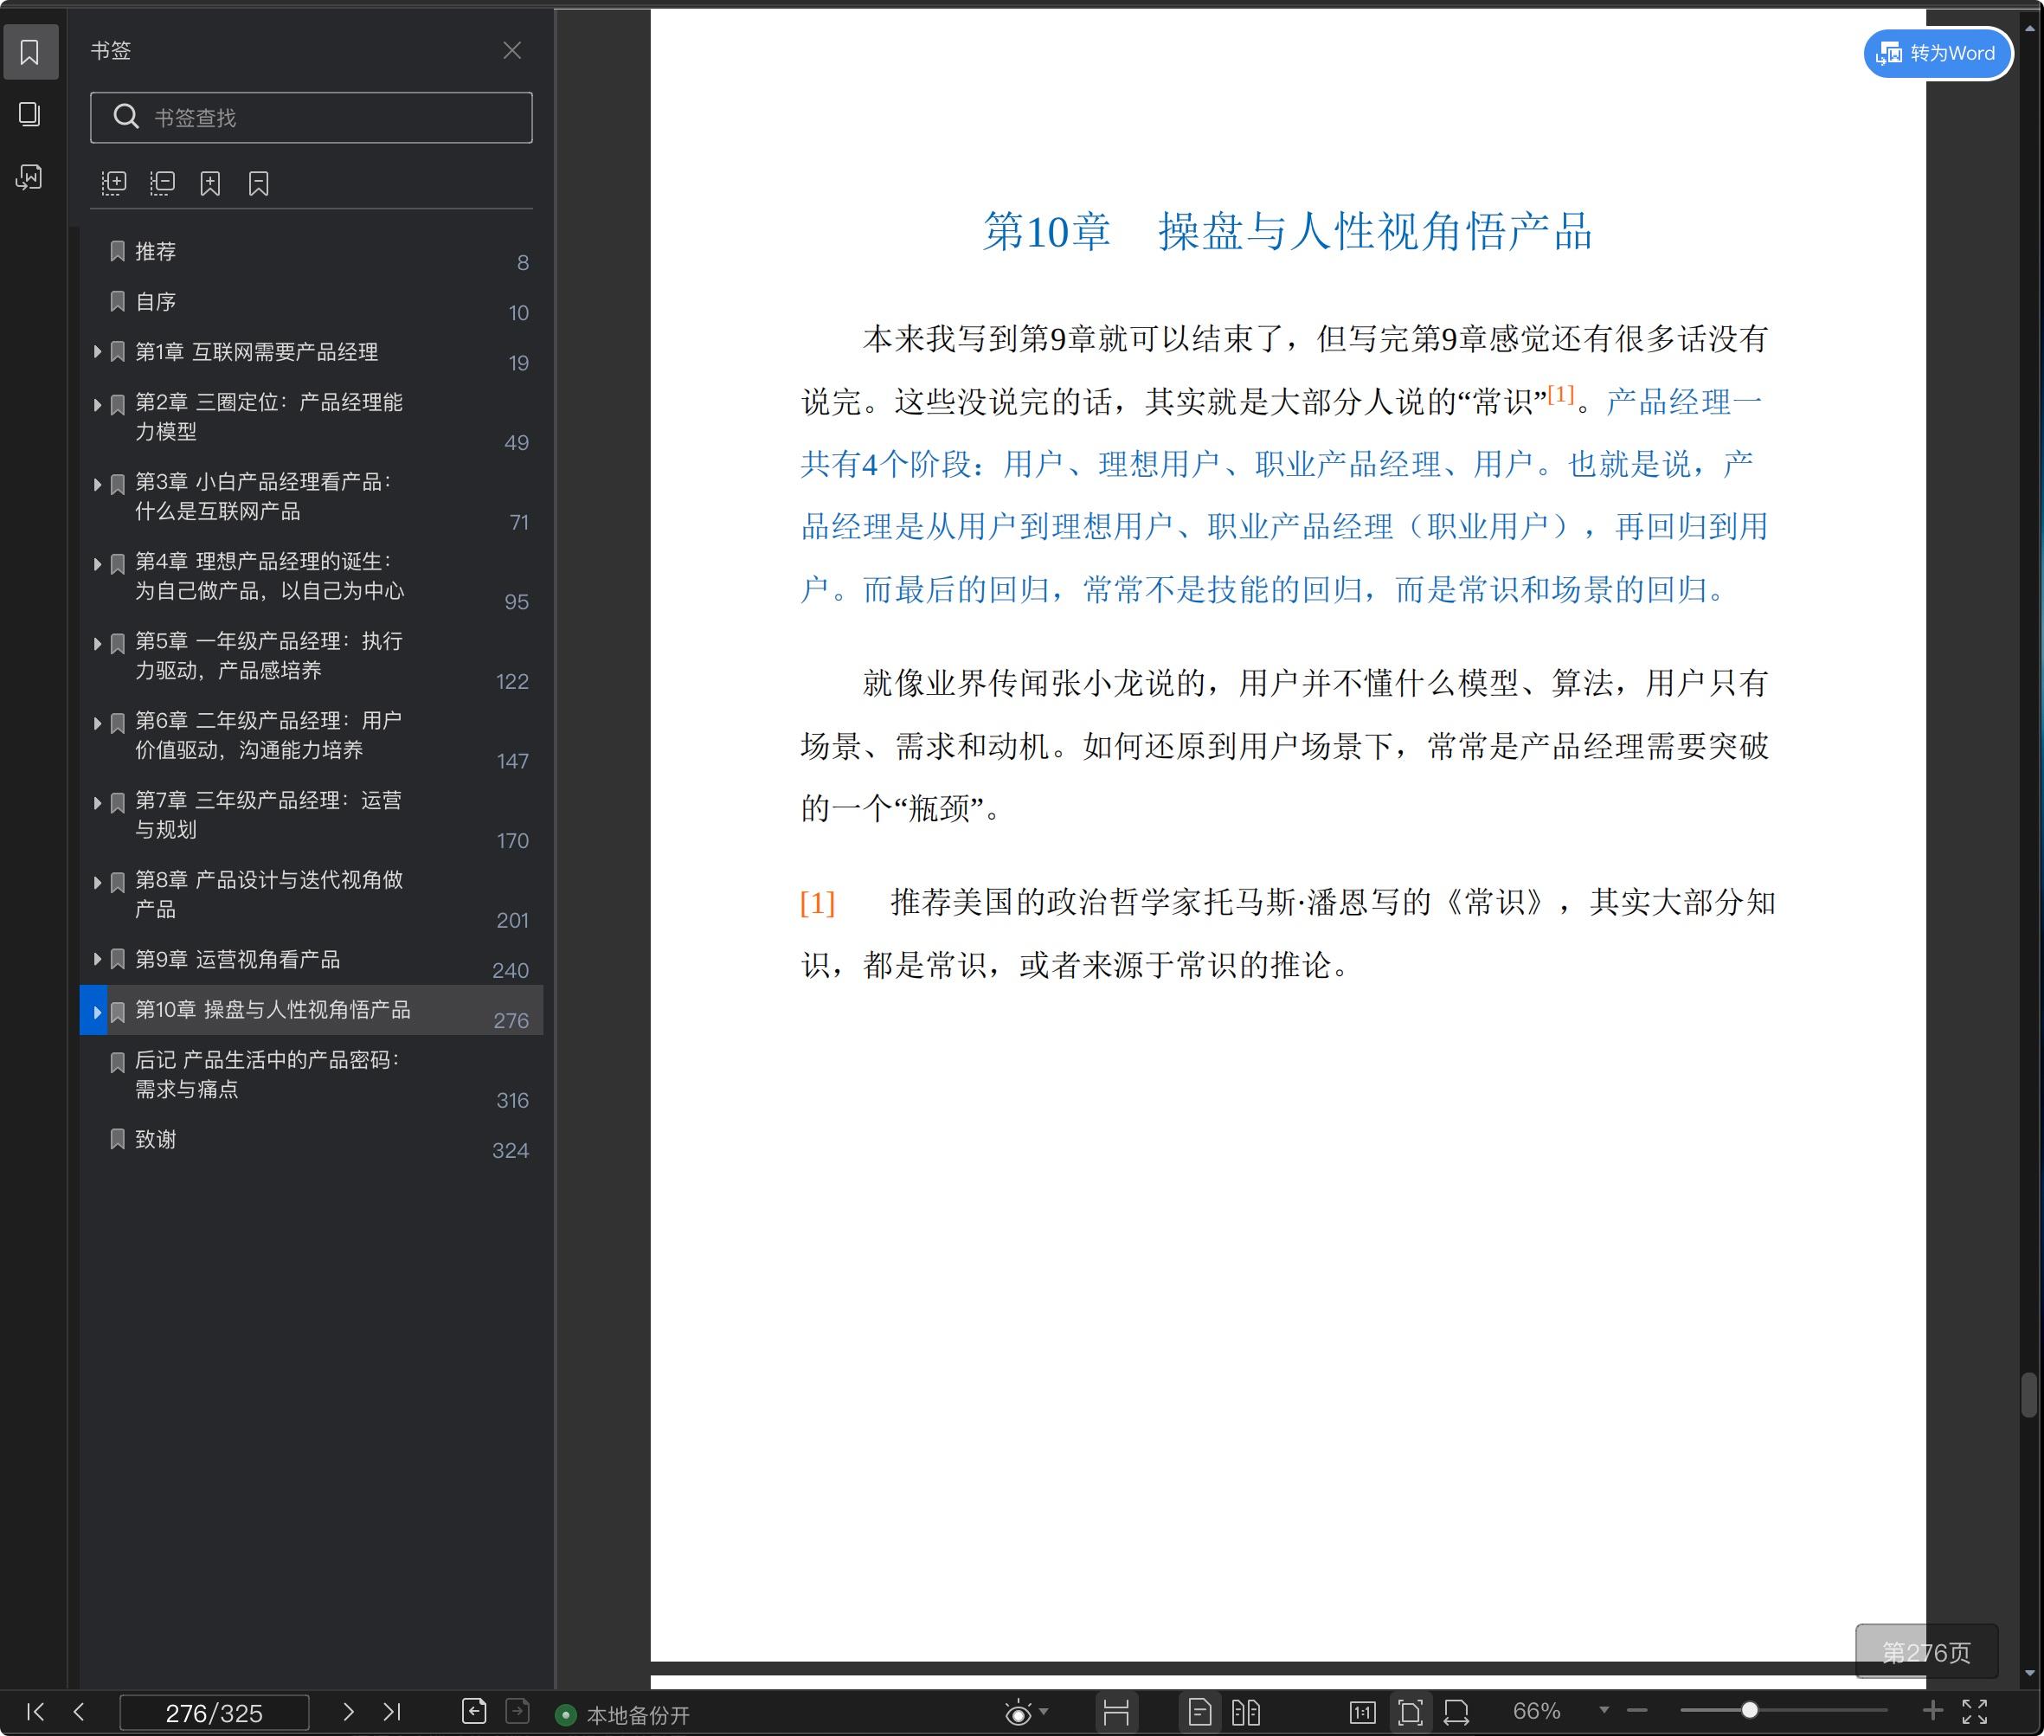Screen dimensions: 2044x1736
Task: Expand 第2章 三圈定位 bookmark
Action: pyautogui.click(x=98, y=404)
